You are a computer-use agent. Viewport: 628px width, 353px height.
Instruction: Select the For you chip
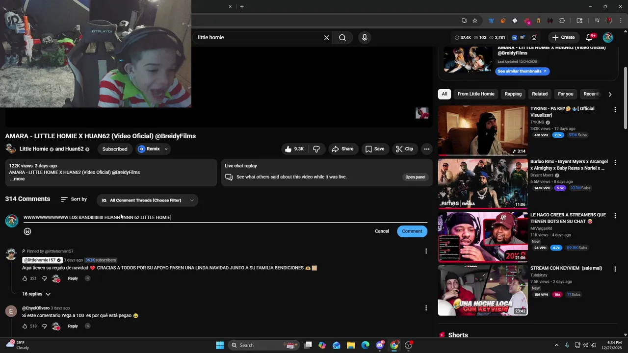pyautogui.click(x=566, y=94)
